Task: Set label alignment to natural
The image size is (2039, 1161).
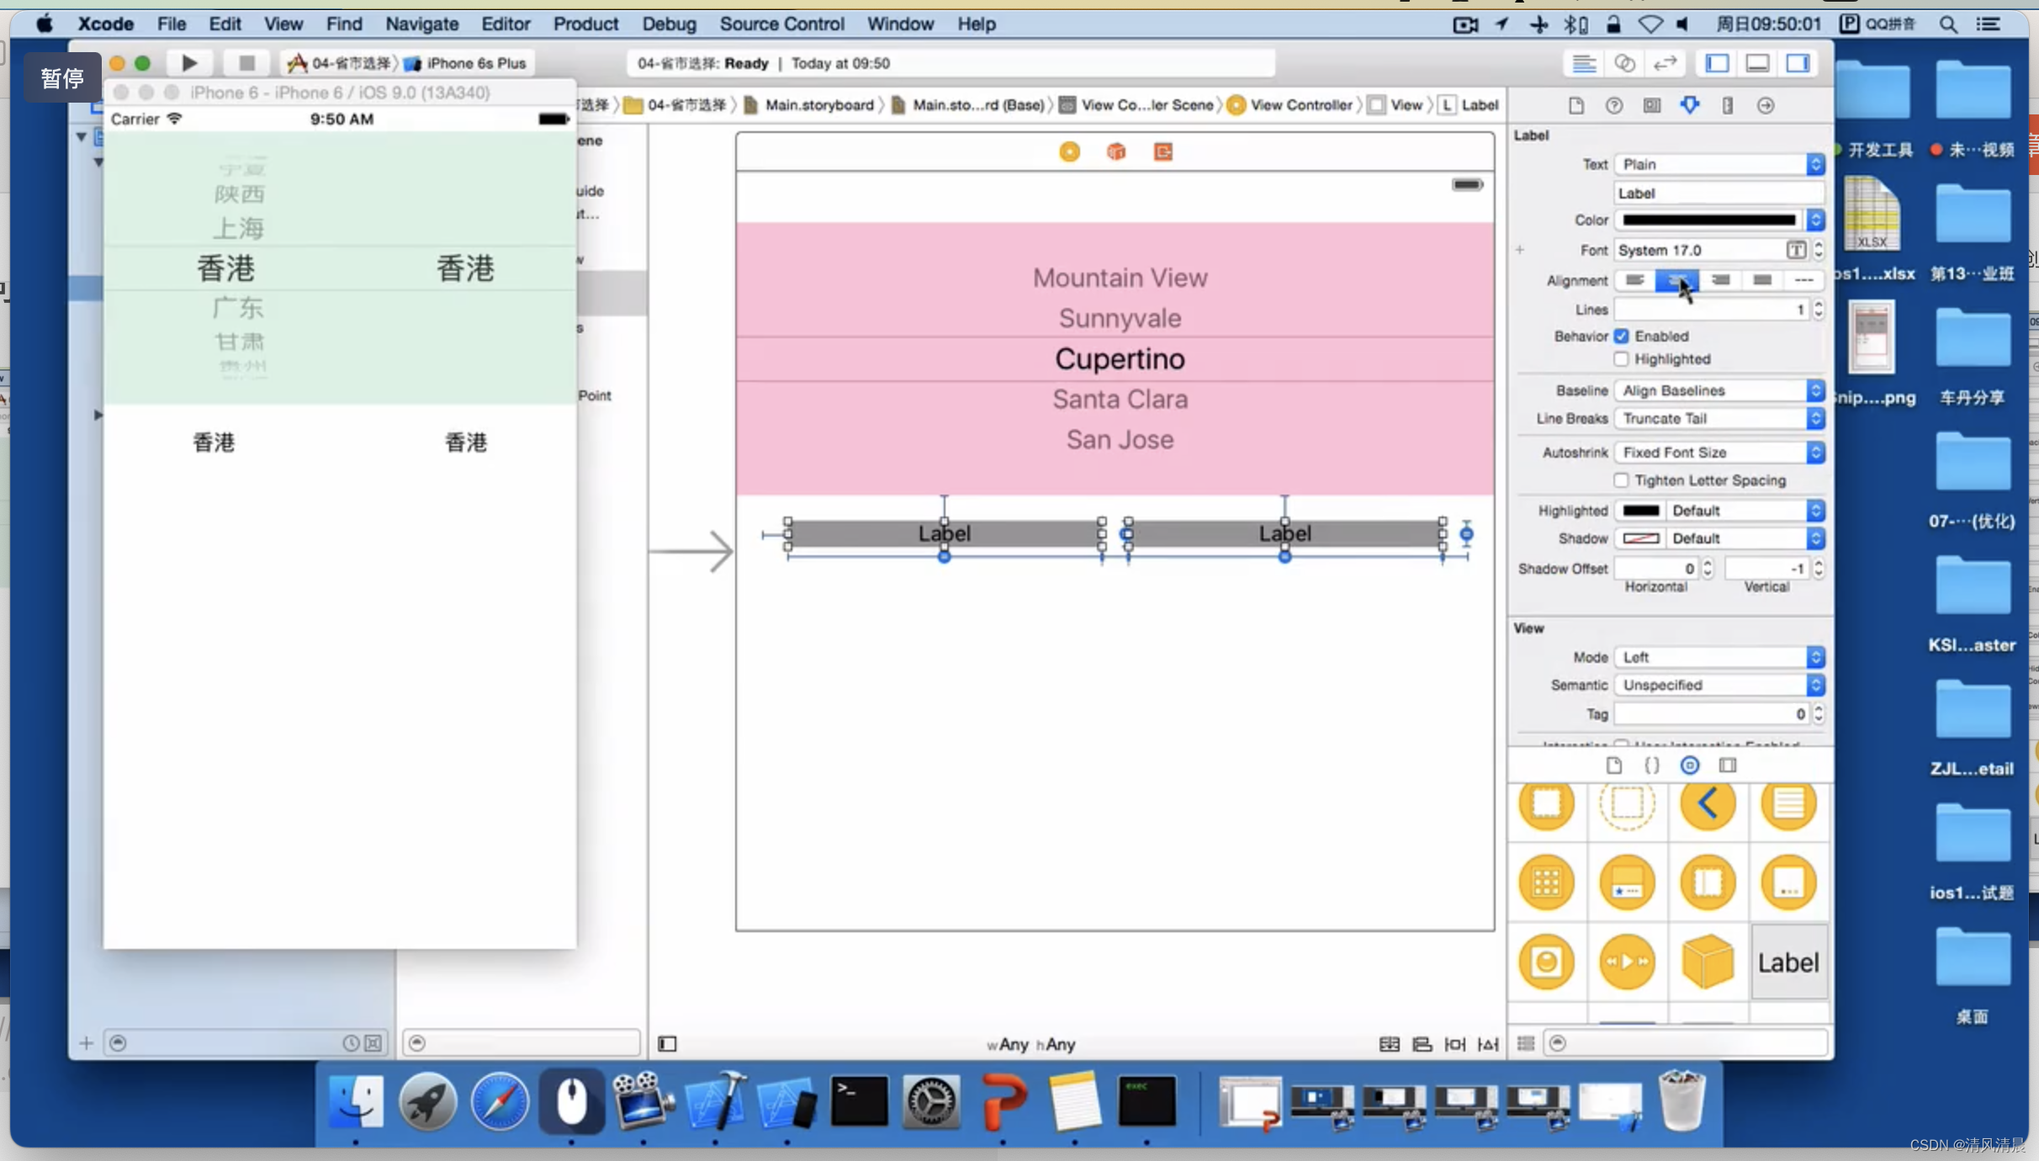Action: (1803, 280)
